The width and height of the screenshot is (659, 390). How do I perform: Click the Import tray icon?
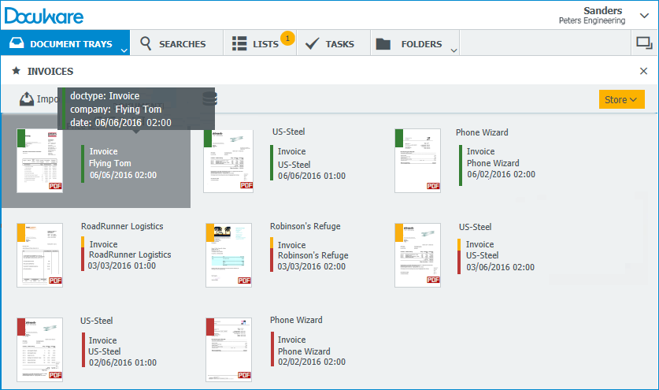coord(27,99)
